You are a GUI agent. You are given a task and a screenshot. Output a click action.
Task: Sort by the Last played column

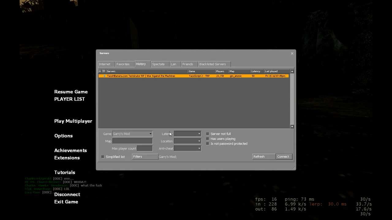(x=277, y=71)
